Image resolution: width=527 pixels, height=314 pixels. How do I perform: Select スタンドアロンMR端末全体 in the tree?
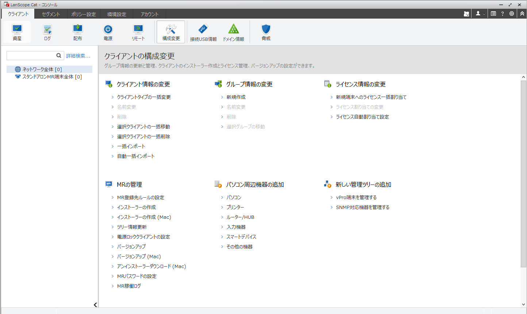[52, 77]
